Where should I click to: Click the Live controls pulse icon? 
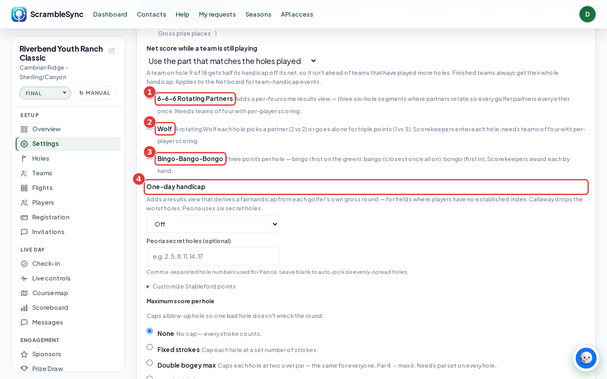tap(24, 279)
